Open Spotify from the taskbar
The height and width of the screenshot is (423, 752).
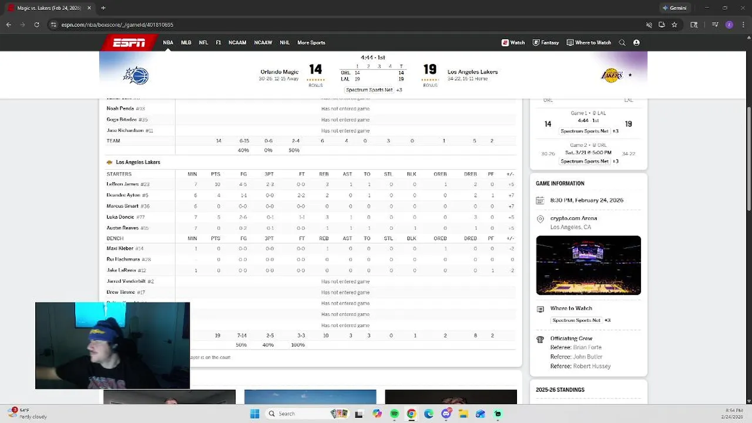click(x=394, y=414)
